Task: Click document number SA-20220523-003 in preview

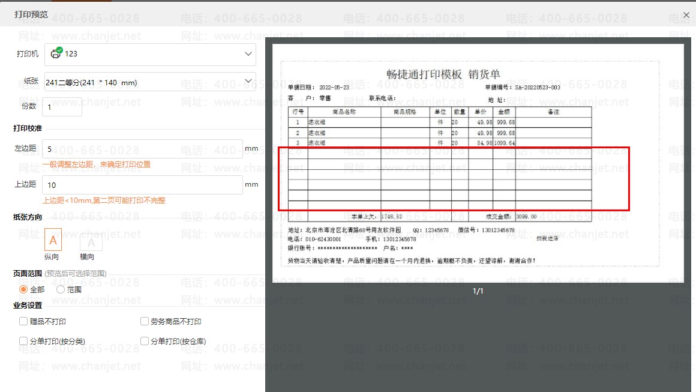Action: pyautogui.click(x=538, y=88)
